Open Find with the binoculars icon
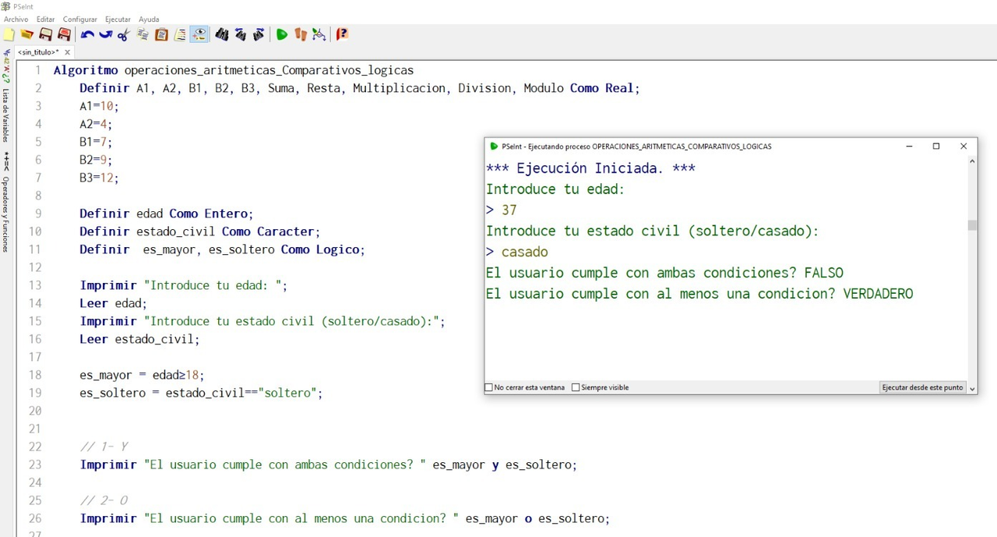This screenshot has width=997, height=537. click(222, 34)
